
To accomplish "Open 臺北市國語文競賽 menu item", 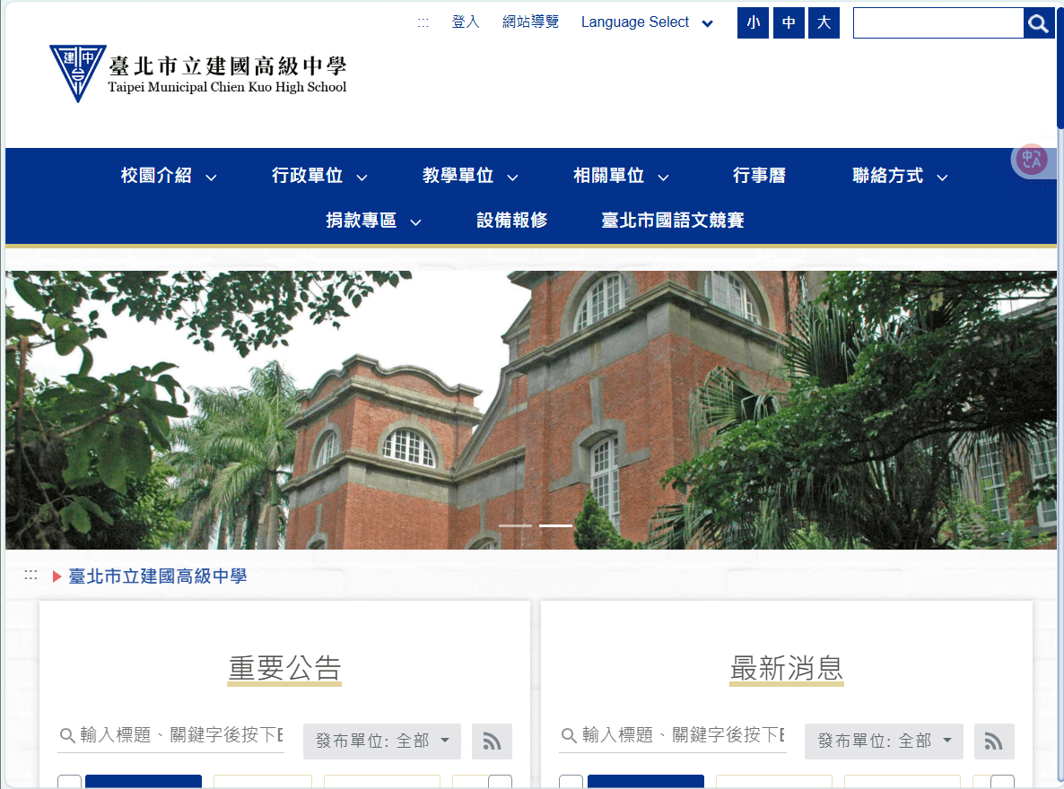I will coord(673,221).
